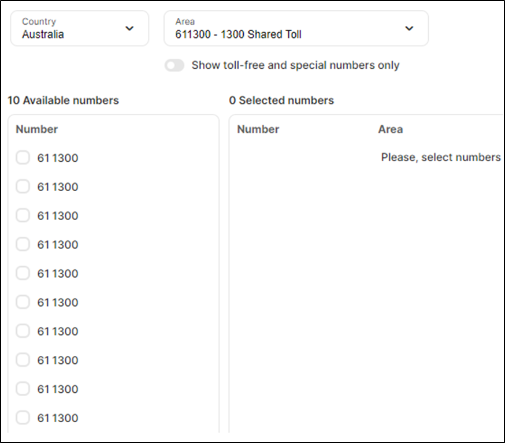Click the Number header in the Available numbers list
505x443 pixels.
(x=37, y=129)
